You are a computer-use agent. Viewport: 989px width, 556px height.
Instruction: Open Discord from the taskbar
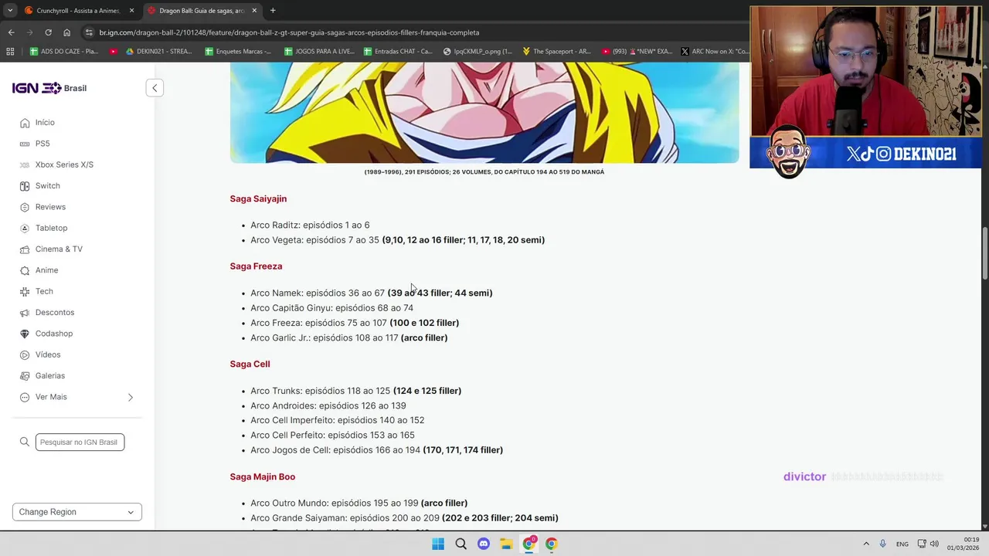tap(484, 544)
